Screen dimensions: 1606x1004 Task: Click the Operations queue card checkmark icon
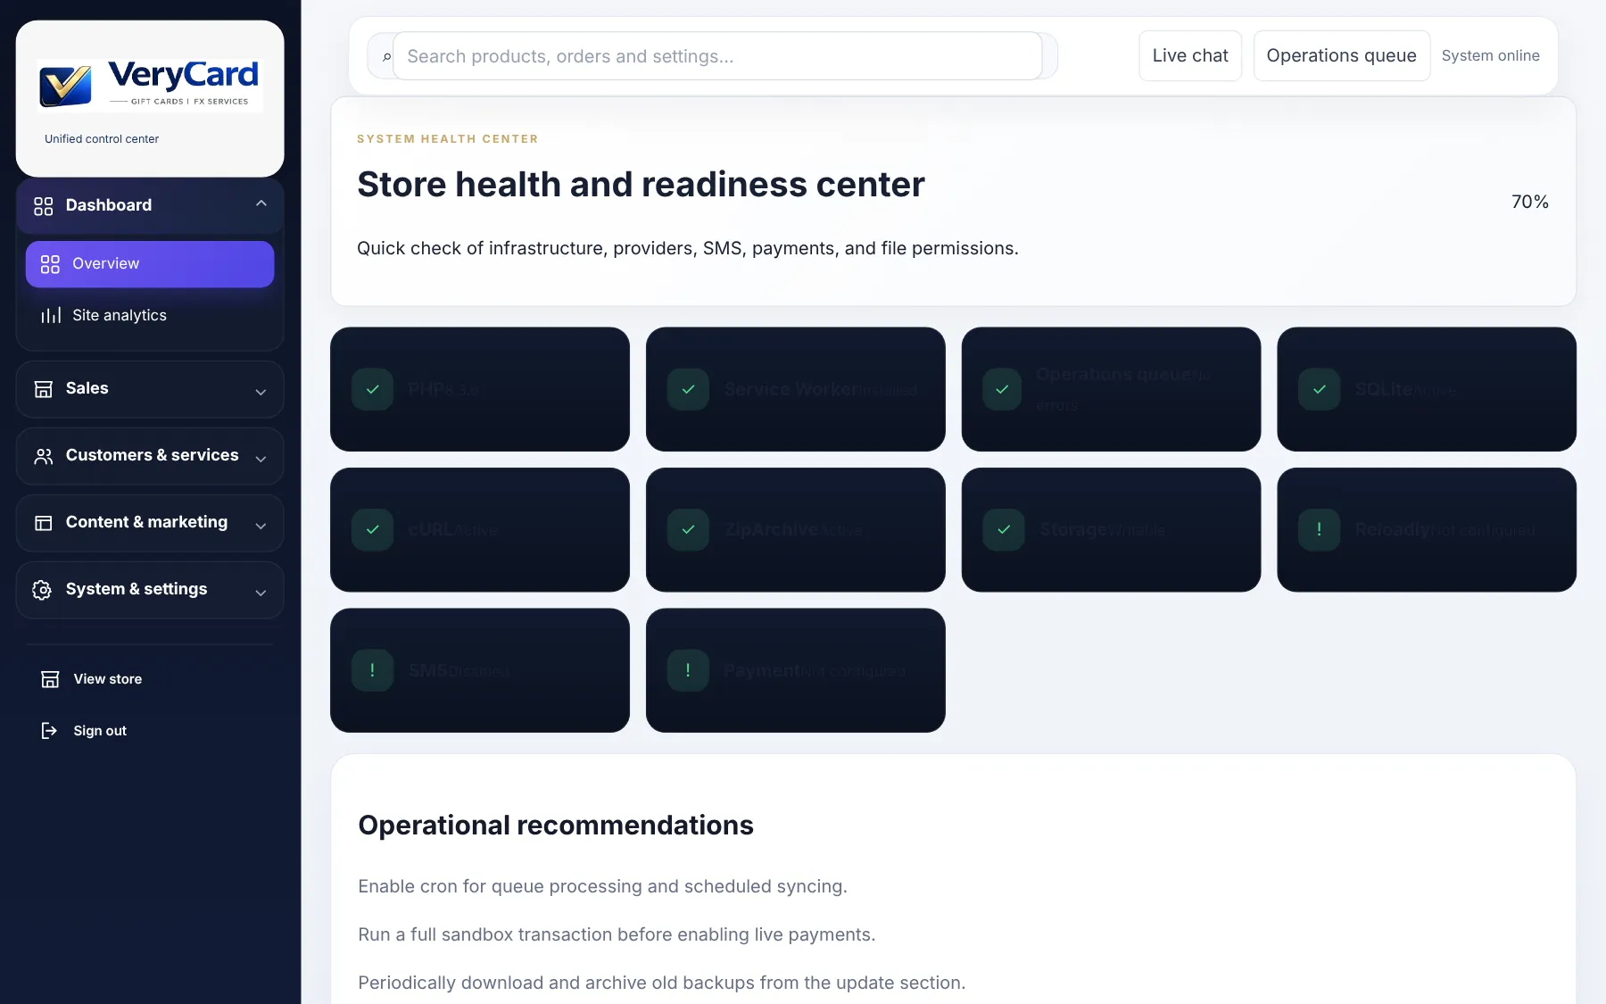[1002, 389]
